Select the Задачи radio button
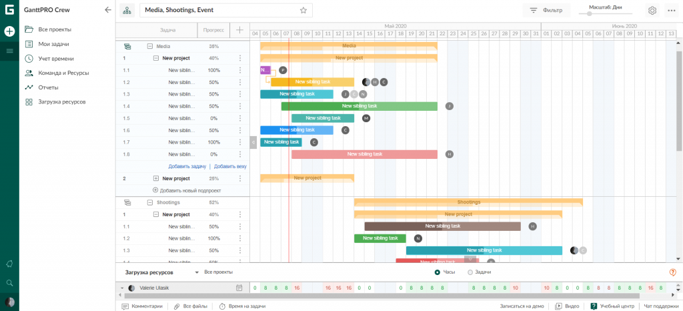 [x=470, y=272]
